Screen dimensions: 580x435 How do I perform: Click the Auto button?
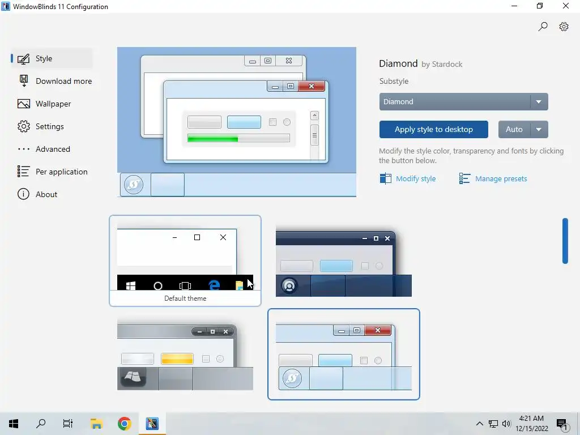click(514, 130)
